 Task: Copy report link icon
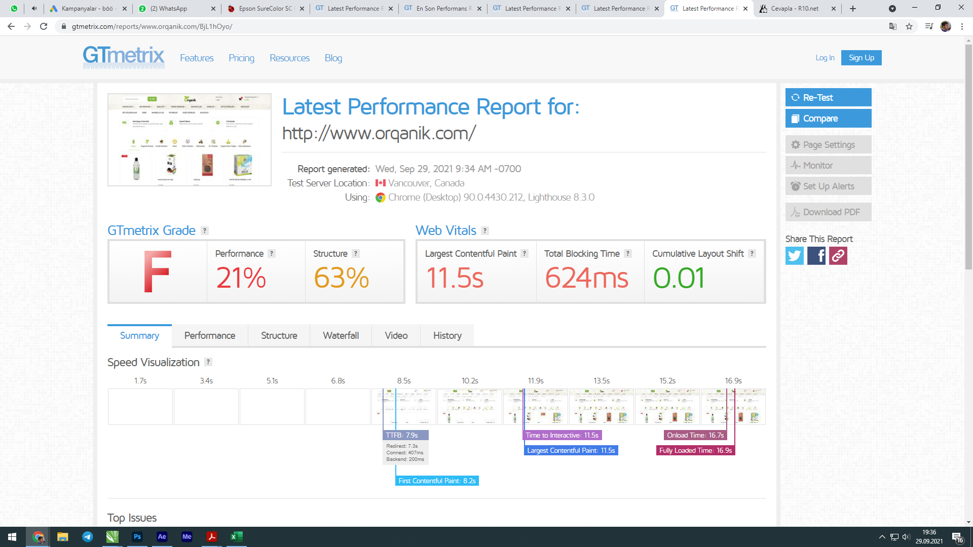[x=838, y=256]
